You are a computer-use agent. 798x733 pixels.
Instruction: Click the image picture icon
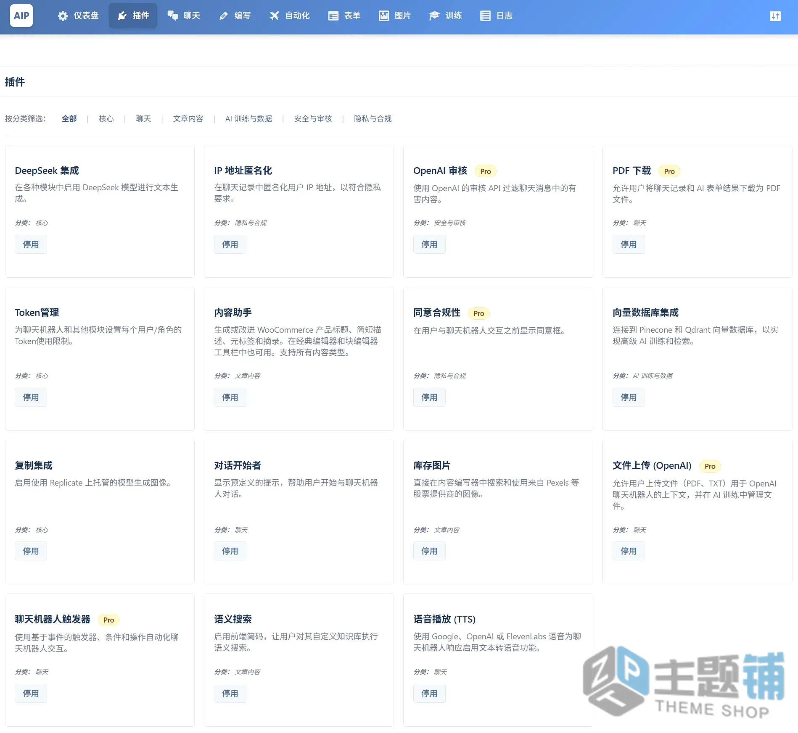pyautogui.click(x=384, y=16)
